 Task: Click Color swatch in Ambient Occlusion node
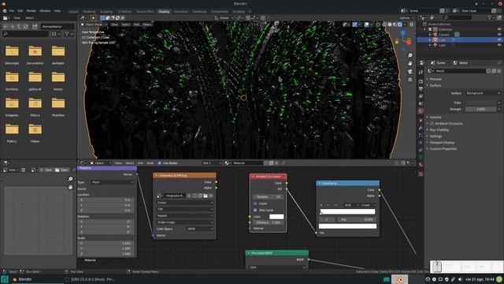[x=276, y=217]
